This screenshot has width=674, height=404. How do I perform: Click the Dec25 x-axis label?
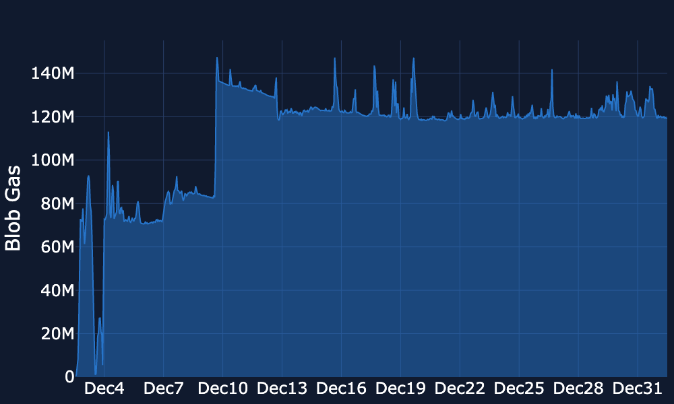click(x=519, y=389)
